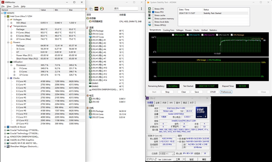Open the Tools menu in HWMonitor
Viewport: 272px width, 162px height.
point(16,6)
